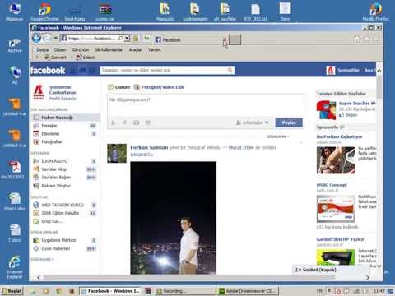The height and width of the screenshot is (296, 395).
Task: Open the Yardım menu
Action: pyautogui.click(x=155, y=49)
